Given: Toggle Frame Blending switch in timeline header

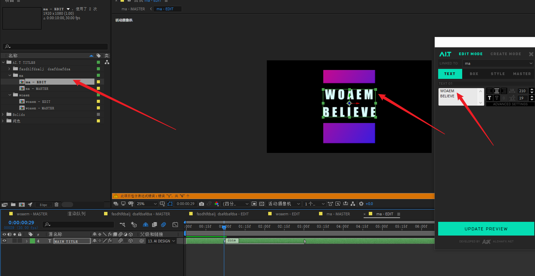Looking at the screenshot, I should pos(154,225).
